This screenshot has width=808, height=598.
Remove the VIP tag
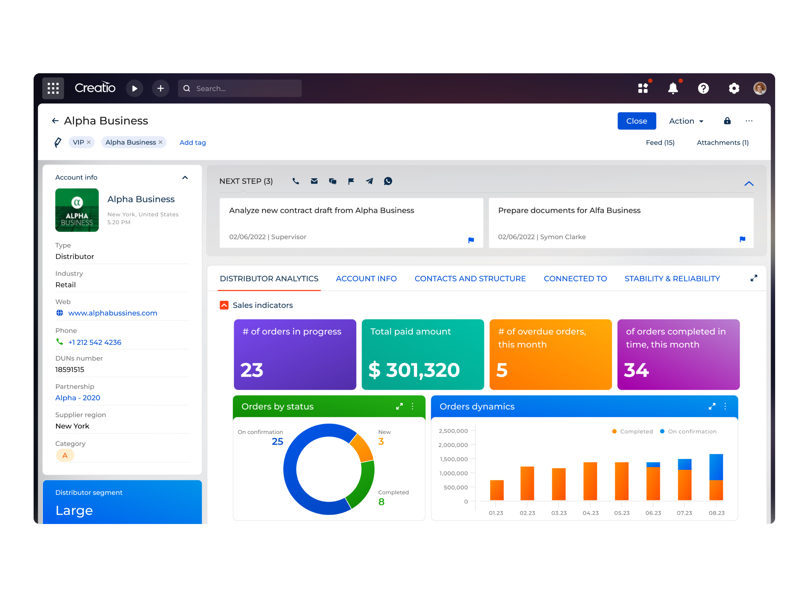pos(89,142)
